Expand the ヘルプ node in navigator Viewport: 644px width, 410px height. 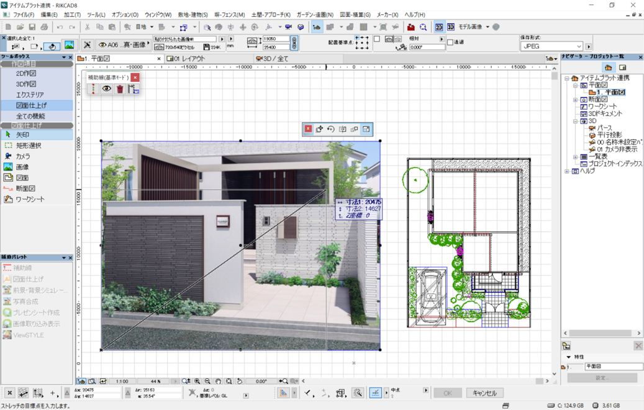tap(567, 171)
